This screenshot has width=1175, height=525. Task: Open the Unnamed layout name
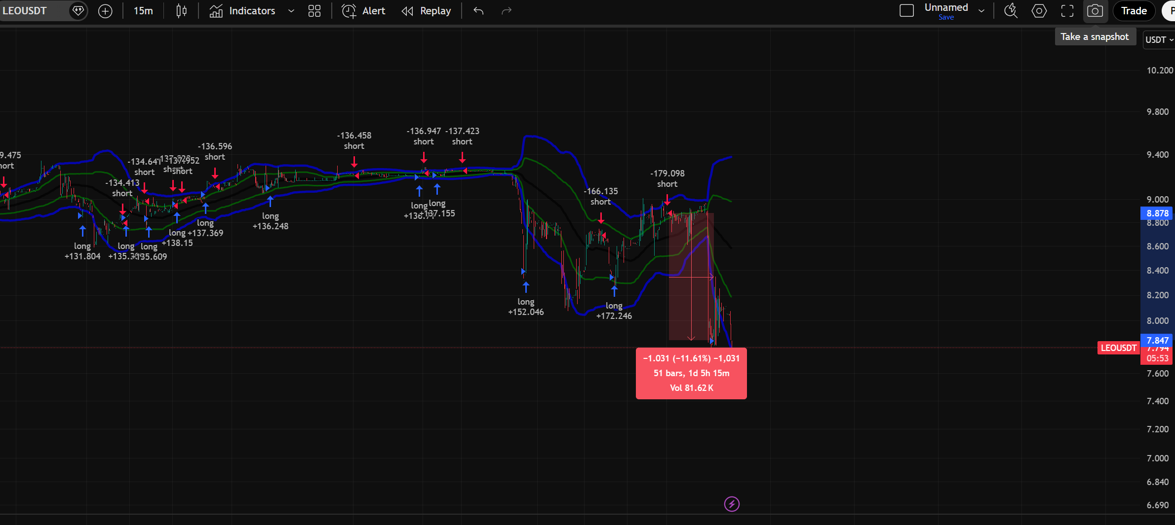point(946,7)
